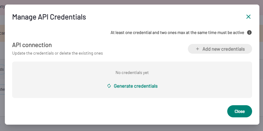Click the green Close button
263x131 pixels.
pyautogui.click(x=239, y=111)
